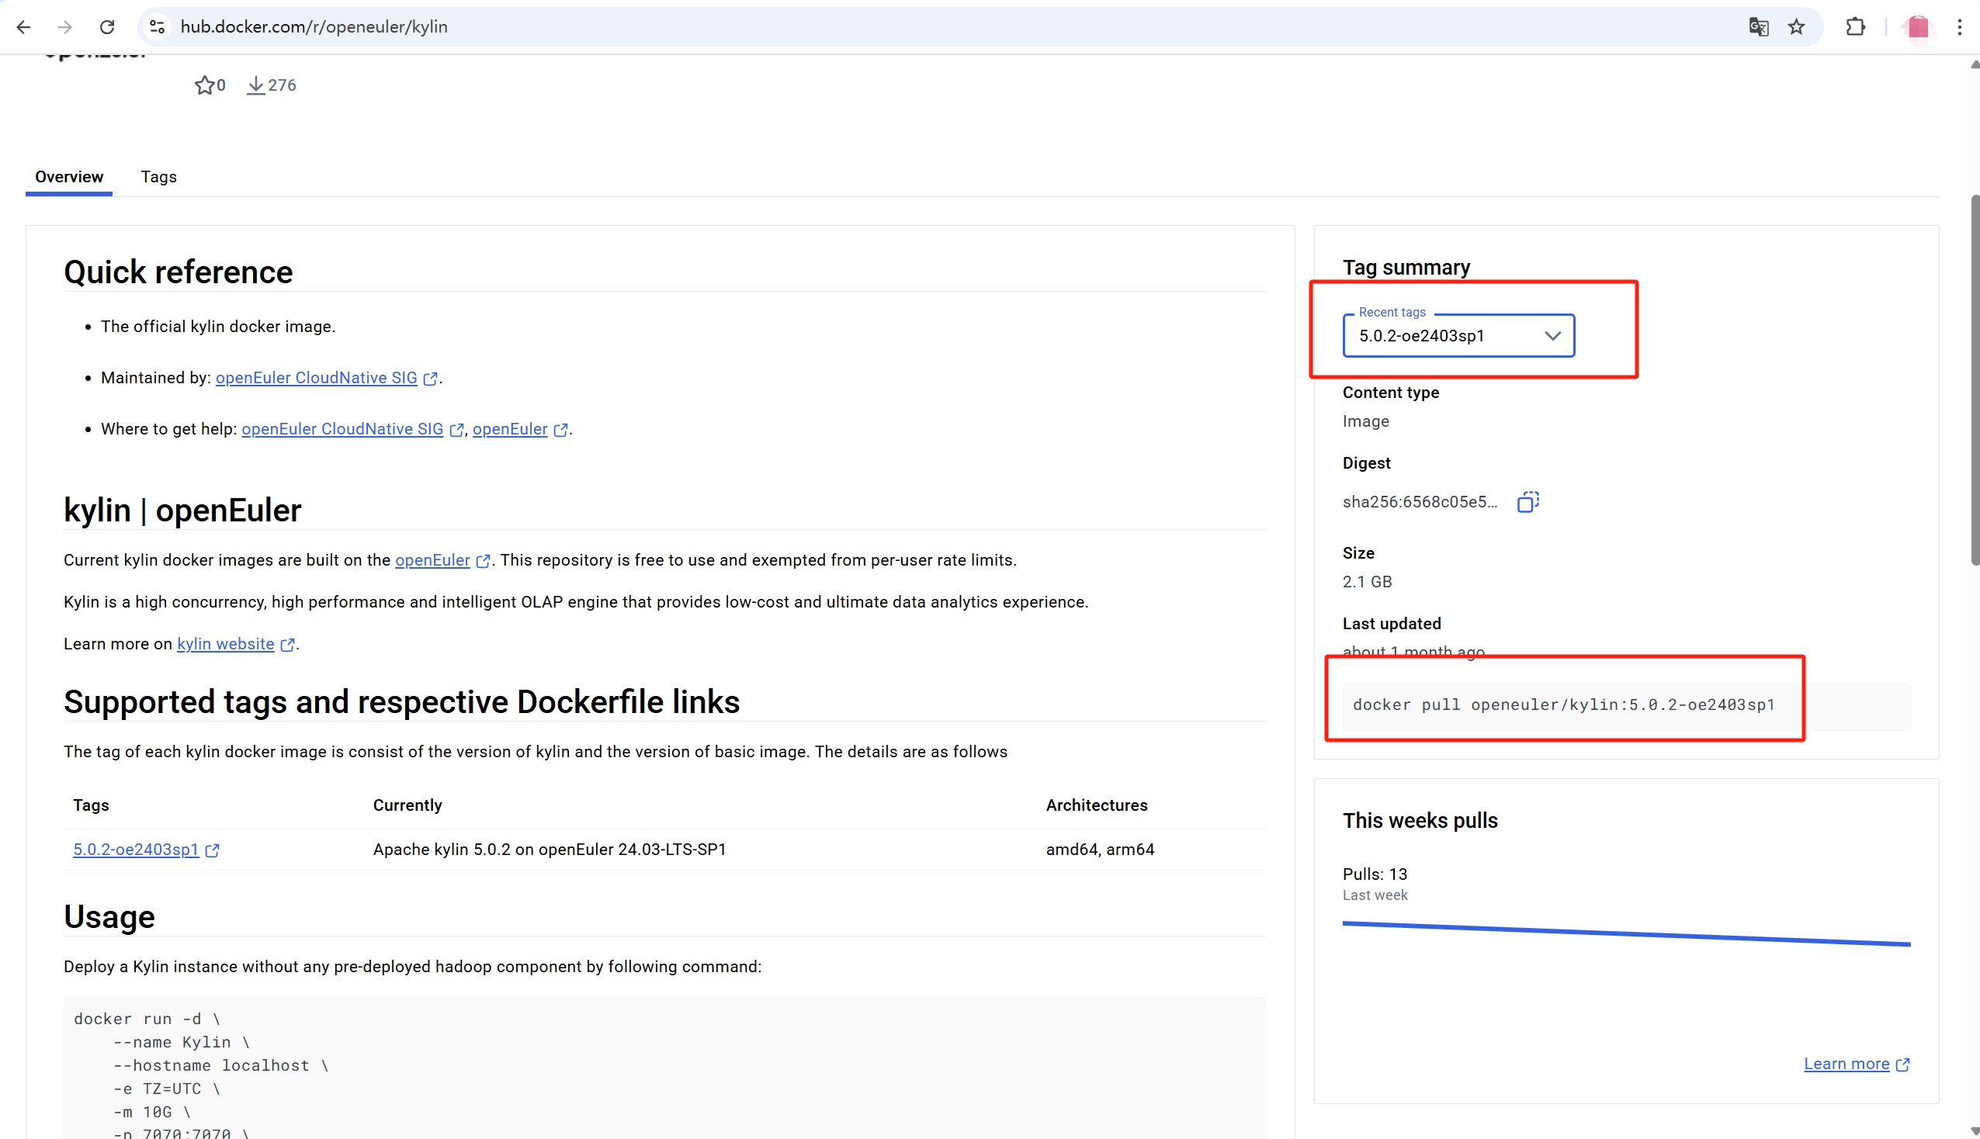Click the downloads icon showing 276
The height and width of the screenshot is (1139, 1980).
point(270,85)
